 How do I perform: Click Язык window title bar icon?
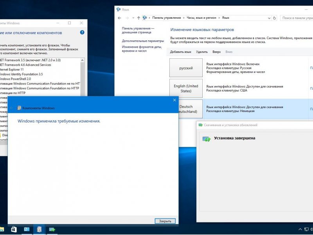click(x=119, y=9)
